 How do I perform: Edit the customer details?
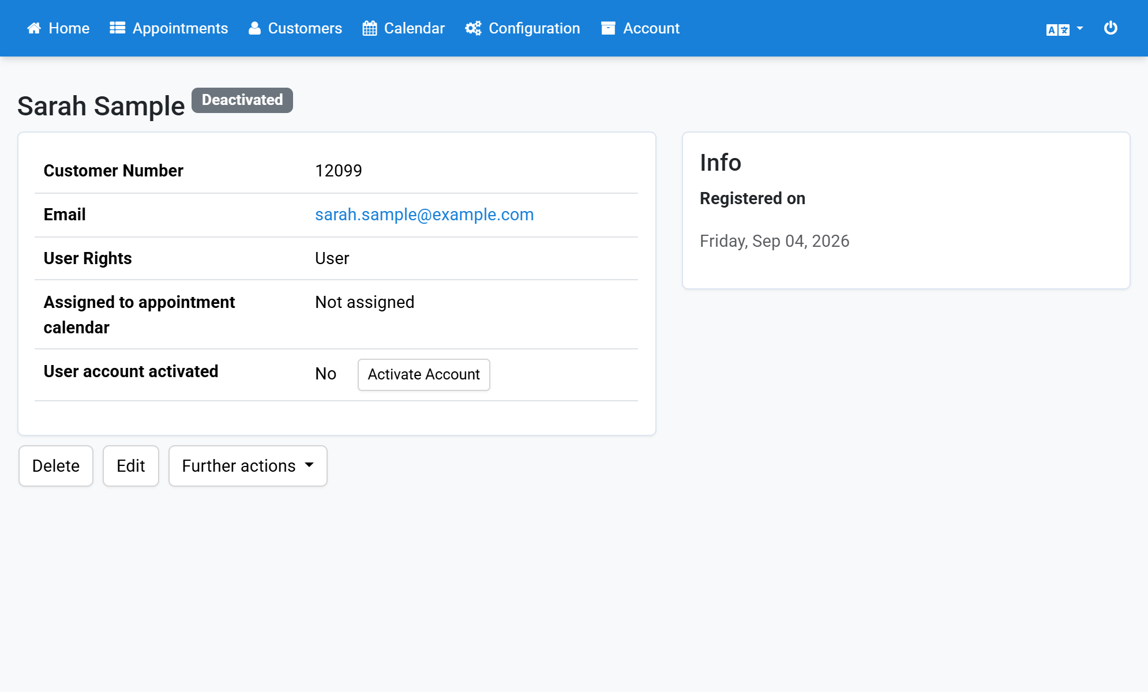pyautogui.click(x=131, y=466)
